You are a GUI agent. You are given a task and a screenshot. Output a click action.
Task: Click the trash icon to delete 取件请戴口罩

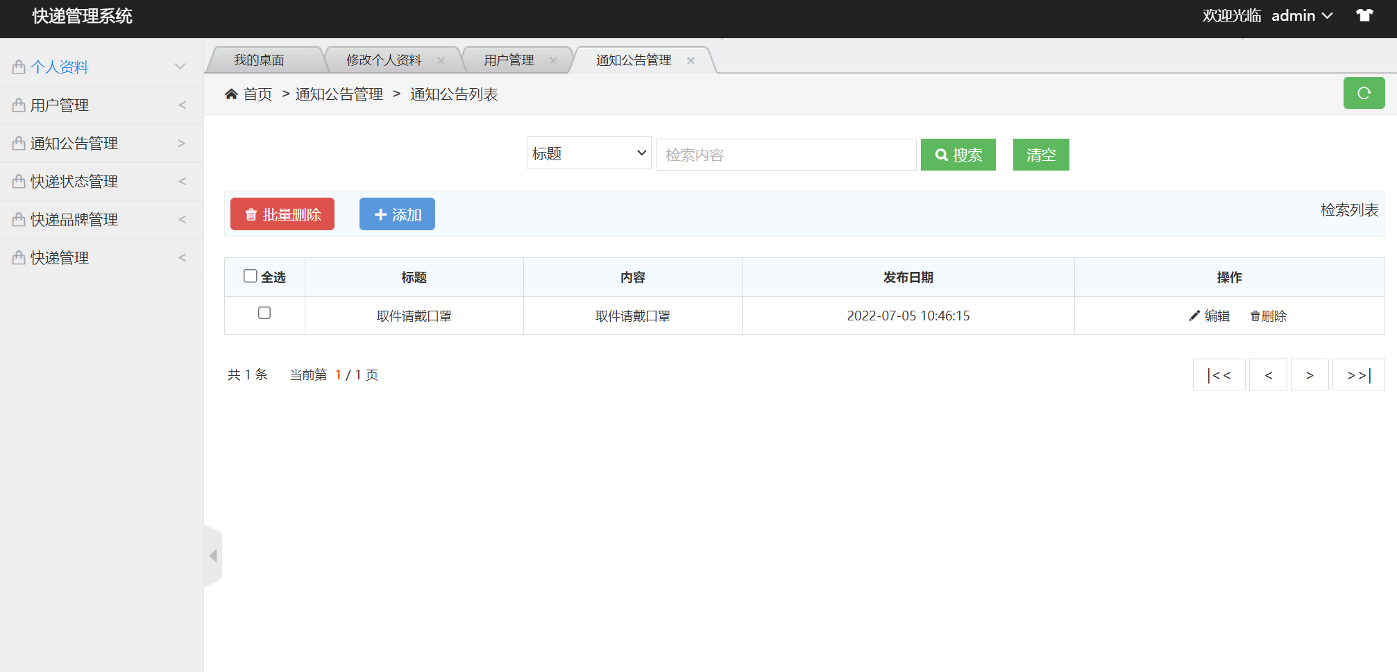point(1255,316)
